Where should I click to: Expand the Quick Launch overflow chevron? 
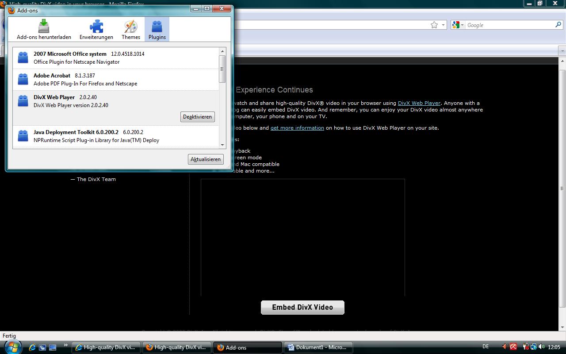click(x=66, y=345)
